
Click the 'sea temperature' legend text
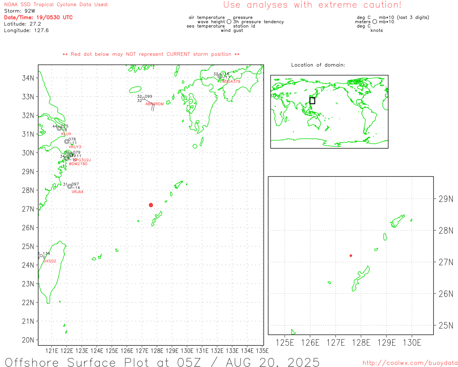[x=206, y=26]
